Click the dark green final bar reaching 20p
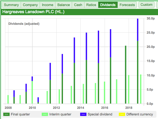The width and height of the screenshot is (158, 119). point(126,75)
